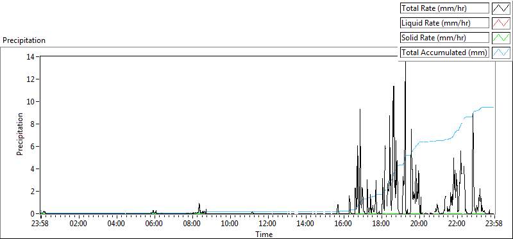Click the 08:00 x-axis tick label

point(192,224)
